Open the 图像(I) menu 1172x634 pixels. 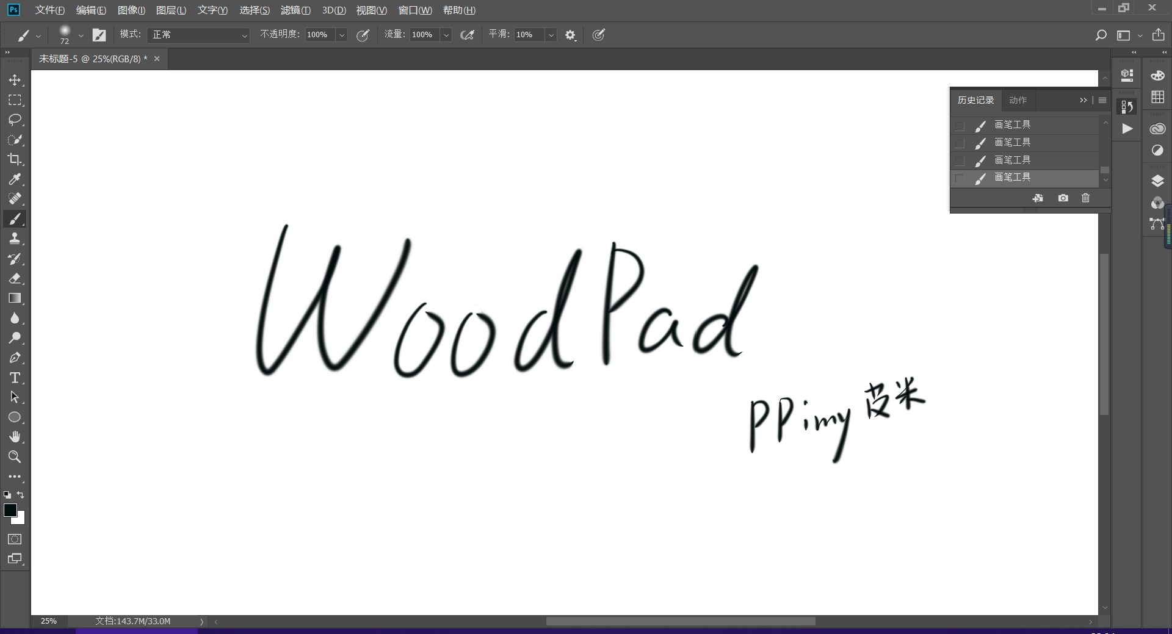[x=131, y=10]
